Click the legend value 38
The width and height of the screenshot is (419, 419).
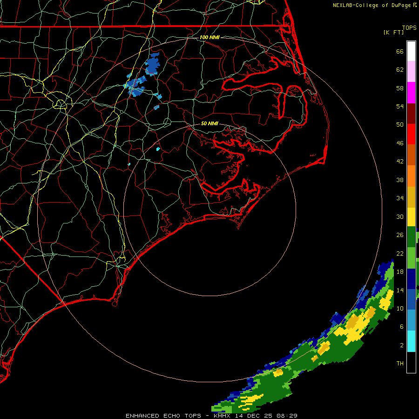[x=400, y=180]
